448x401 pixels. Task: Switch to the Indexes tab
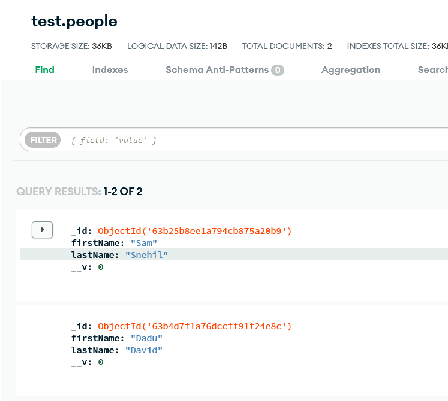(x=110, y=70)
